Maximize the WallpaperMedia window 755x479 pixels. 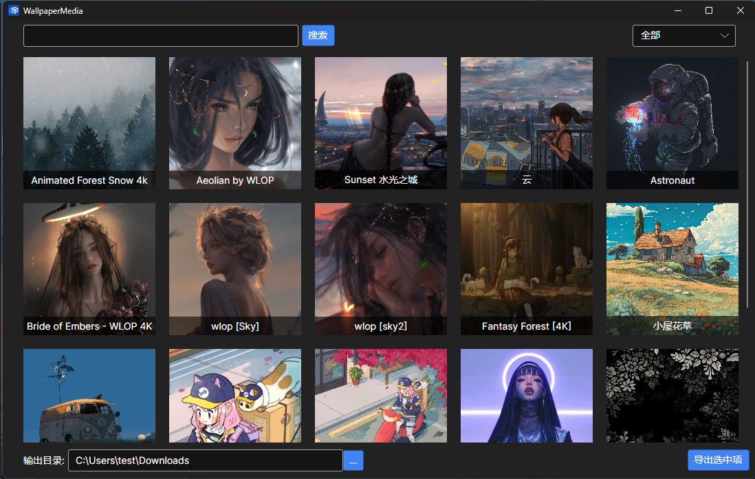pyautogui.click(x=709, y=10)
